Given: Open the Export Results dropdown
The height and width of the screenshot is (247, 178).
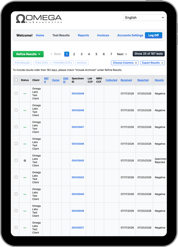Looking at the screenshot, I should (152, 63).
